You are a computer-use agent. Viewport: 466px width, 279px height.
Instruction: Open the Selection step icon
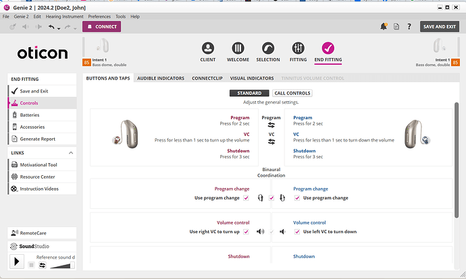point(267,48)
